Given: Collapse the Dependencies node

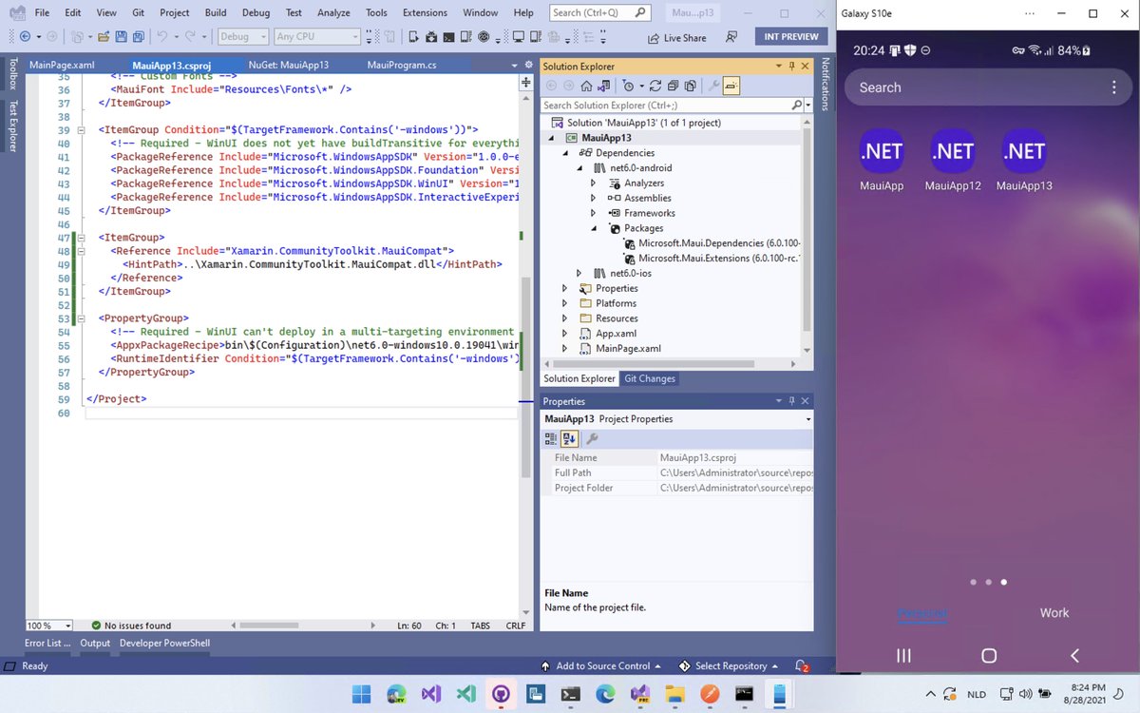Looking at the screenshot, I should pos(566,153).
